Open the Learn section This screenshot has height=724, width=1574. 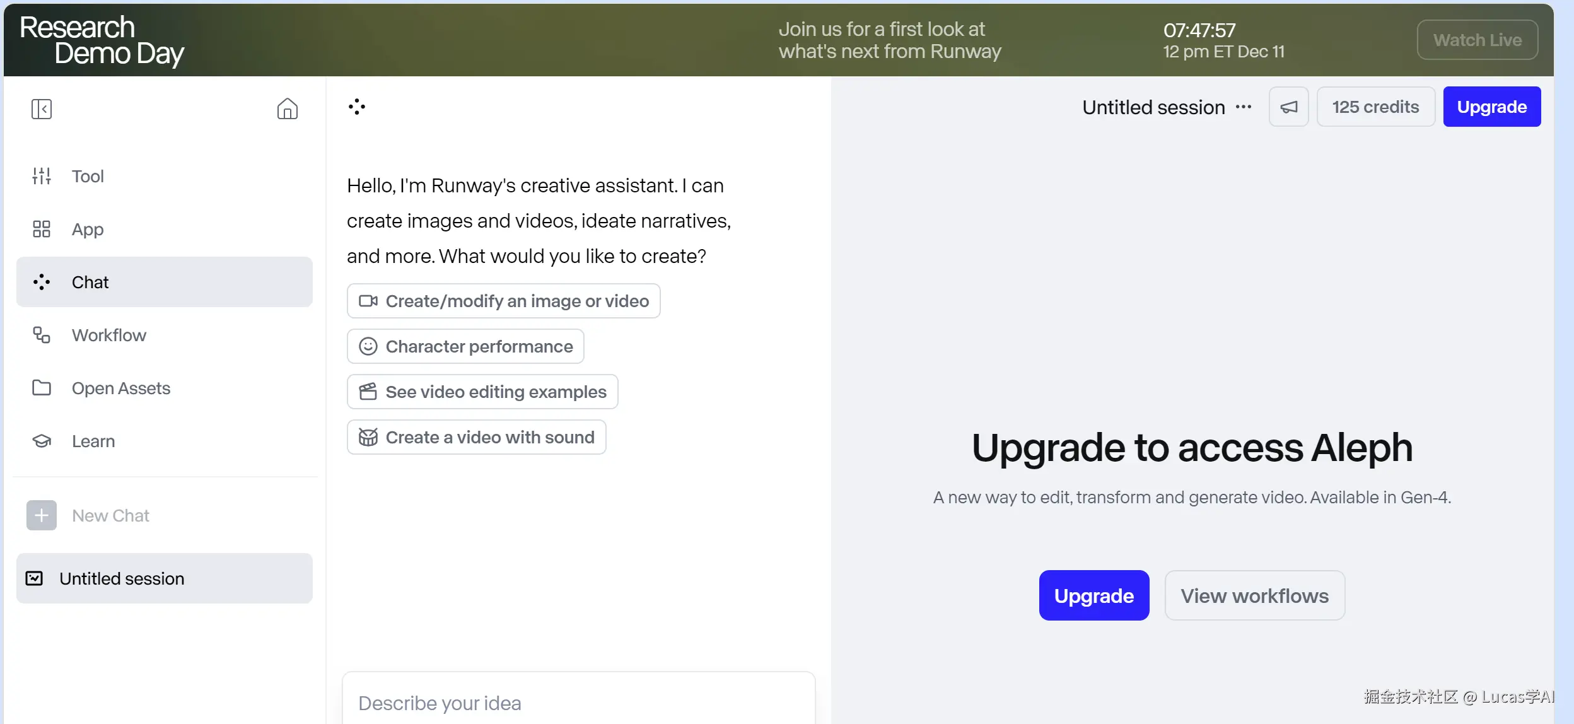[93, 441]
